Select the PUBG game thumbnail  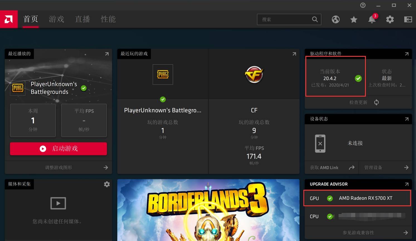(x=163, y=75)
